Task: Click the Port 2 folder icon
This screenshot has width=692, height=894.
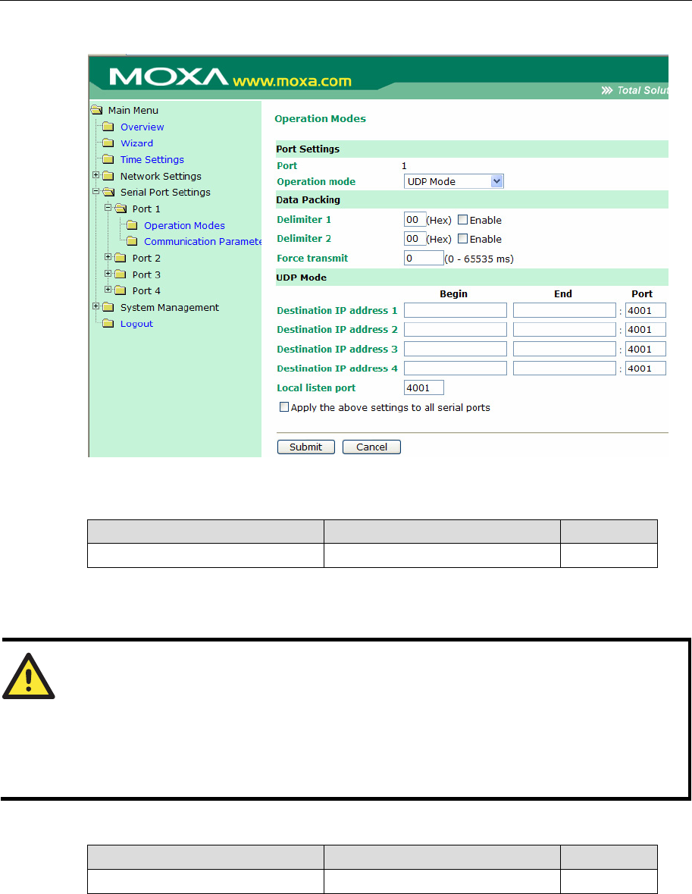Action: pos(120,258)
